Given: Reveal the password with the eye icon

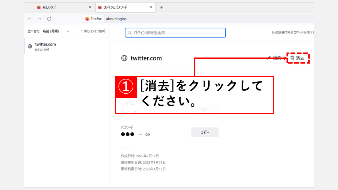Looking at the screenshot, I should tap(148, 135).
